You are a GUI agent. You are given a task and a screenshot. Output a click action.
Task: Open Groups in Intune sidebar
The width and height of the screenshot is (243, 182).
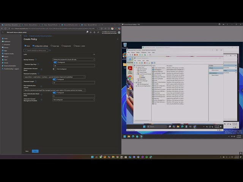point(5,63)
